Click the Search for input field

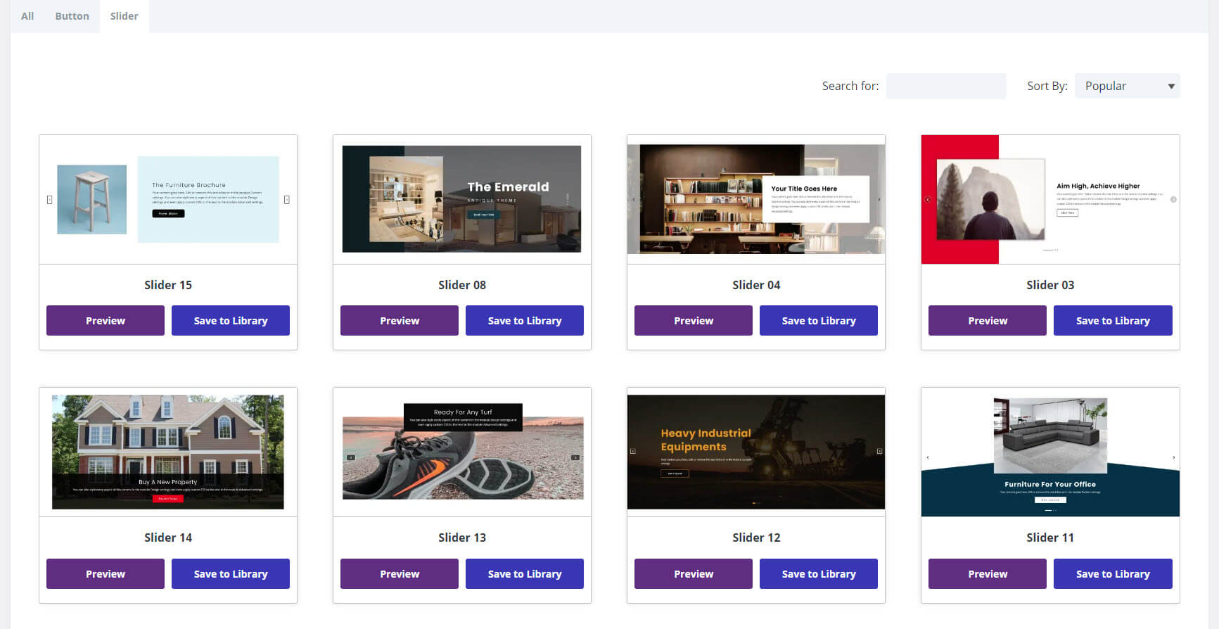pos(946,86)
